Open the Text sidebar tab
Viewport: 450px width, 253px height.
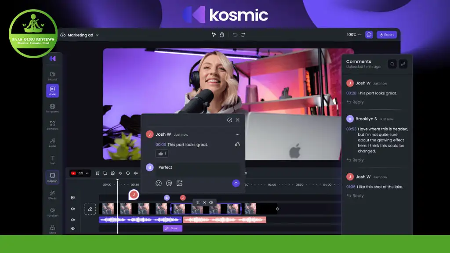(53, 160)
